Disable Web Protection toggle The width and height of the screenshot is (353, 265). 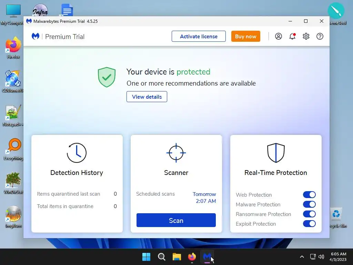point(309,195)
